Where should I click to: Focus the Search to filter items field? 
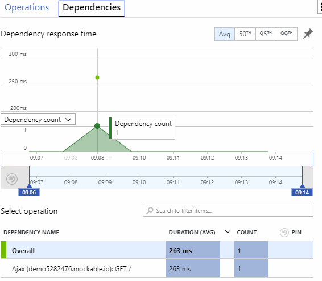coord(228,211)
